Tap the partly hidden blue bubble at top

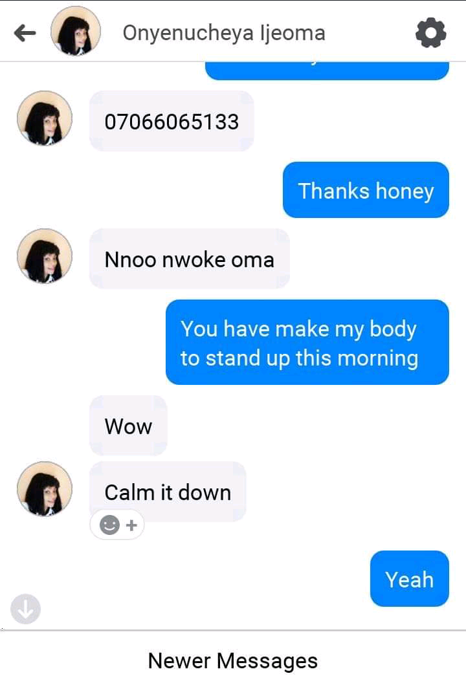tap(327, 71)
